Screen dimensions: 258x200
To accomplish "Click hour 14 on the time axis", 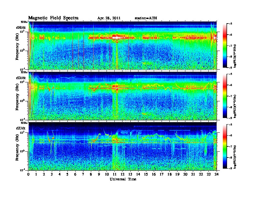I will (x=138, y=174).
